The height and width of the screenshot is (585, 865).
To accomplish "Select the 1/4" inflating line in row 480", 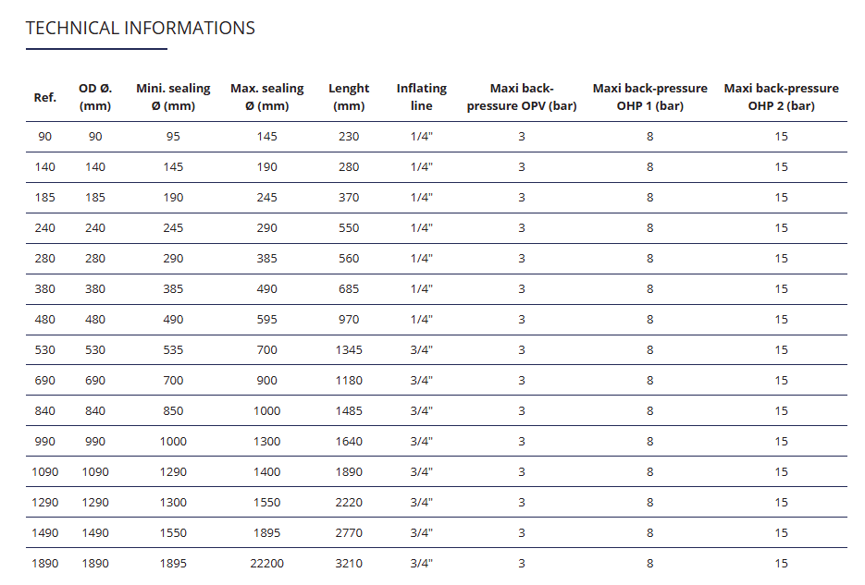I will [x=422, y=319].
